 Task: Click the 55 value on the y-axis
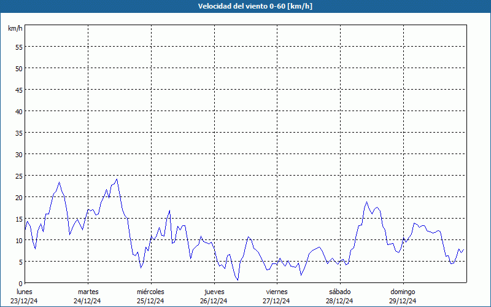point(19,48)
